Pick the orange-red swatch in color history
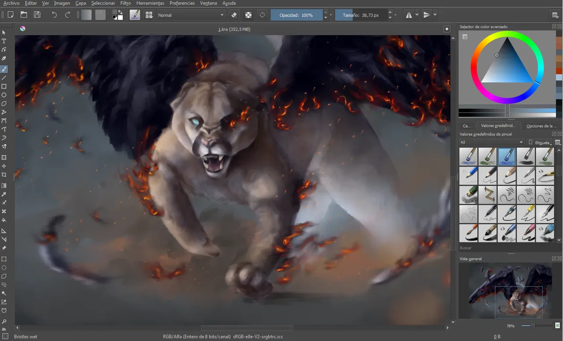 [x=559, y=71]
